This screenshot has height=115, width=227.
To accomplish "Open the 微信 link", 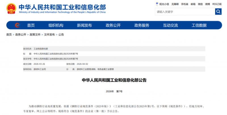I will [200, 4].
